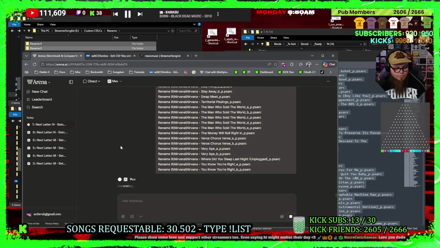Viewport: 440px width, 248px height.
Task: Open the Arena logo dropdown
Action: [39, 82]
